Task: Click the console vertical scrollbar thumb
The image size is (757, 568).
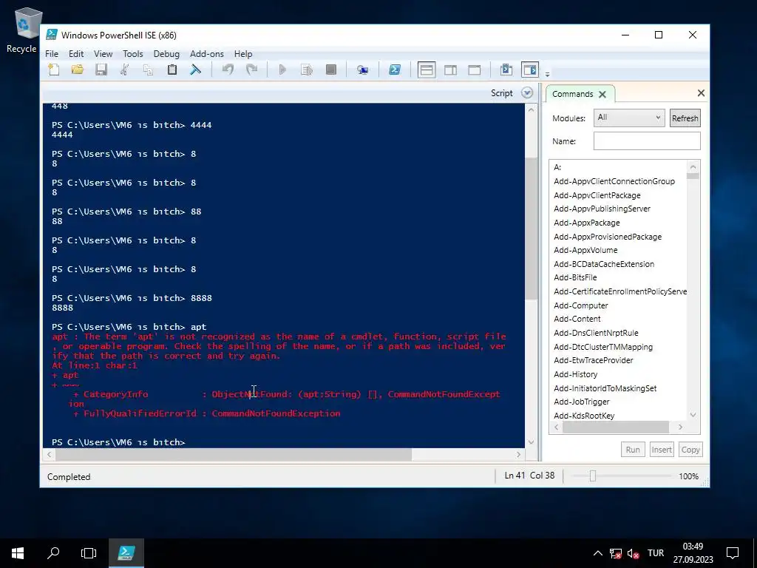Action: [x=531, y=229]
